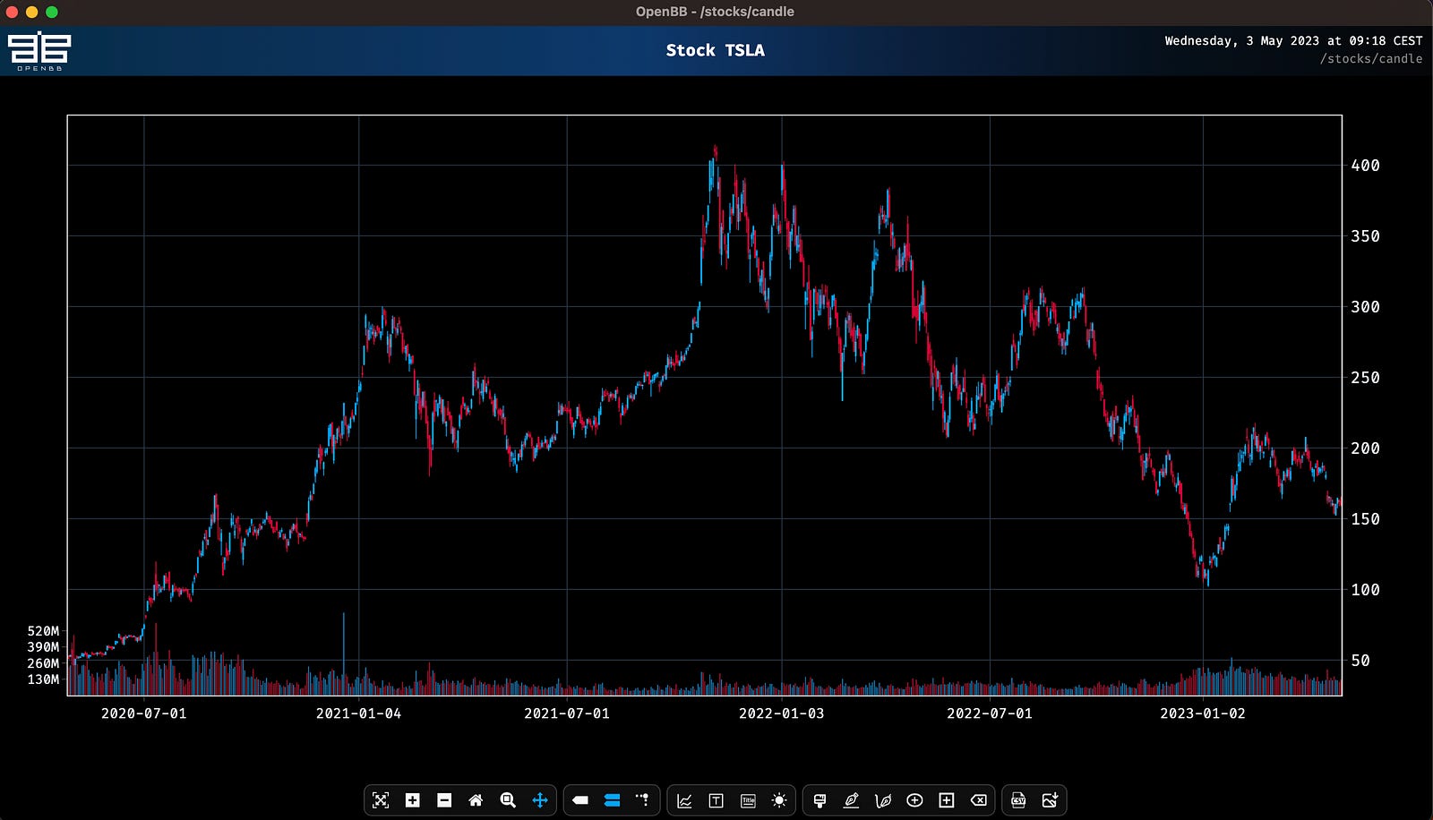Click the 150 price axis label
The image size is (1433, 820).
click(1365, 519)
